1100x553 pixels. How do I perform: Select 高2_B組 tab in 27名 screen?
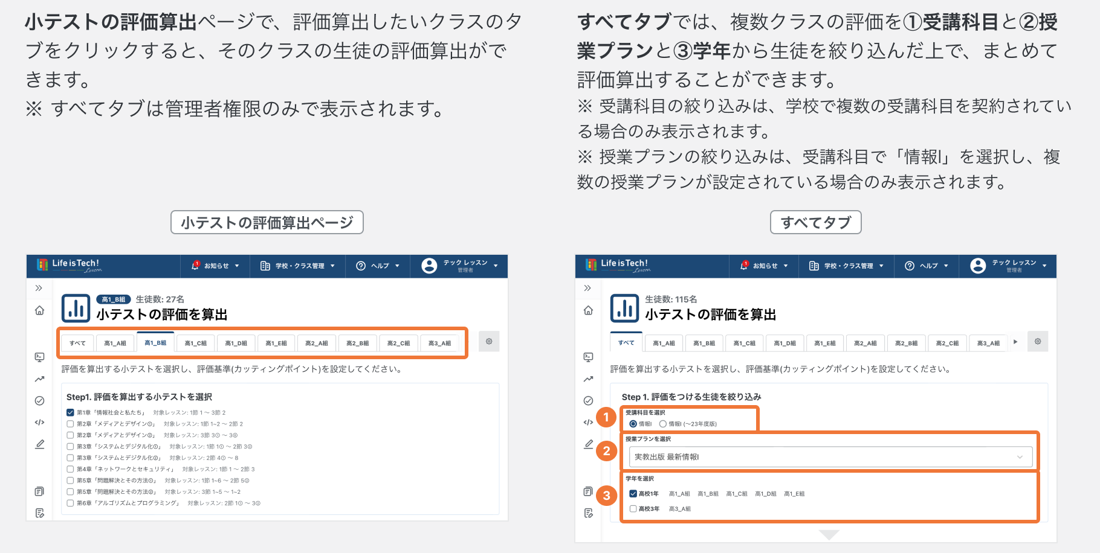coord(357,343)
